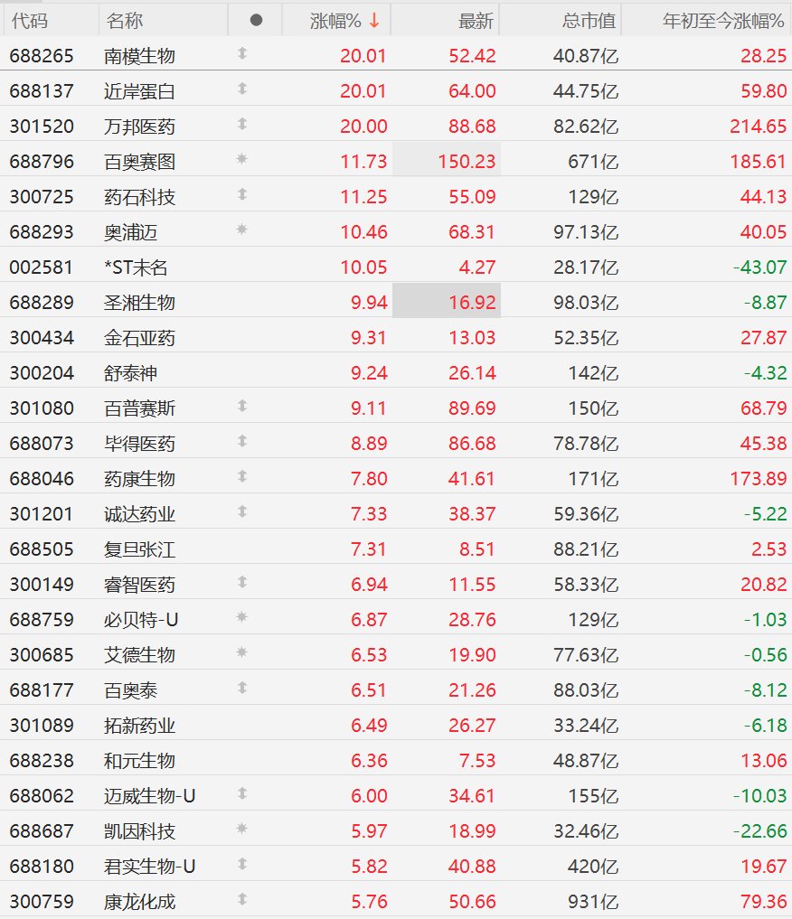
Task: Select stock name 和元生物
Action: (x=139, y=761)
